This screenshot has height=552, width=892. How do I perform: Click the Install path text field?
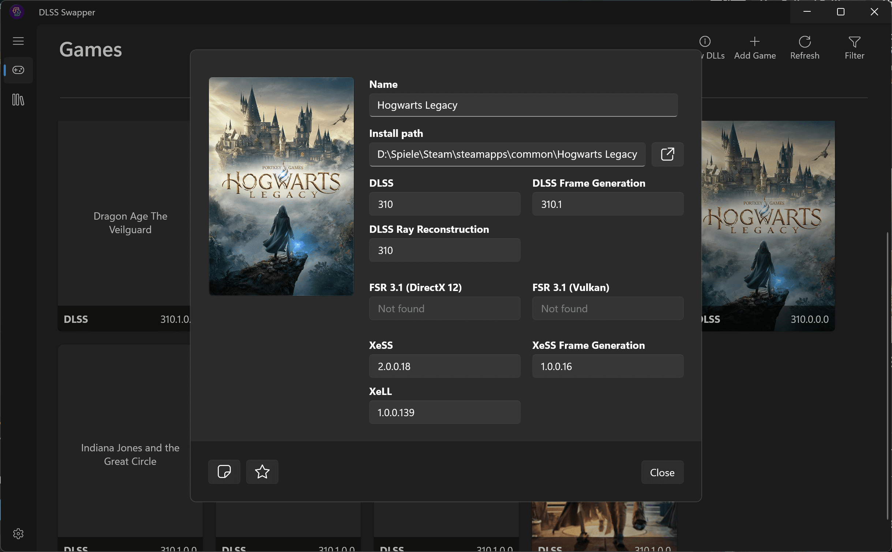click(x=507, y=154)
